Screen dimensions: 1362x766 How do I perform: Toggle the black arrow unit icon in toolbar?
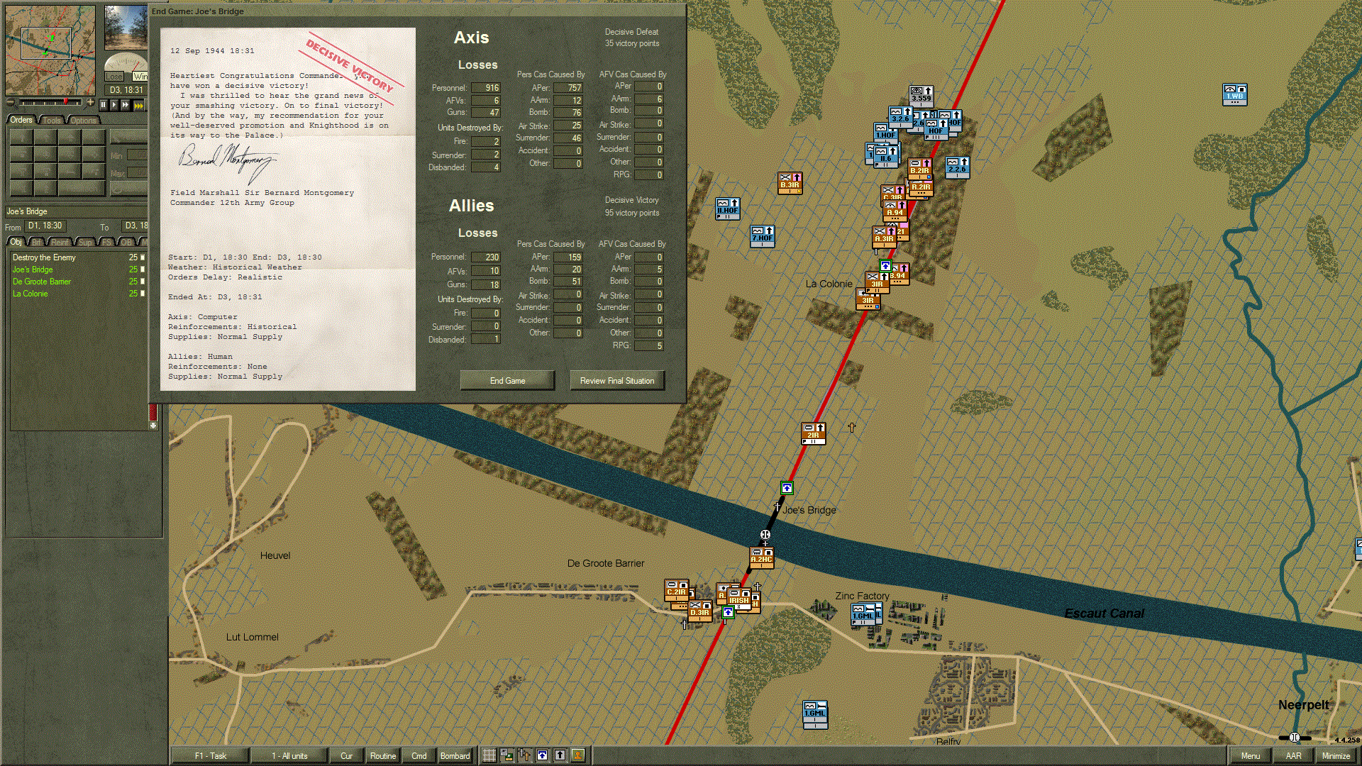pos(560,755)
